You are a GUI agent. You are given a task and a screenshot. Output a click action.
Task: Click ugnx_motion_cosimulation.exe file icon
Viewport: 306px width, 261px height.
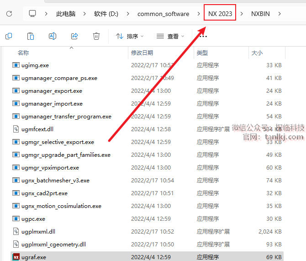click(x=16, y=206)
